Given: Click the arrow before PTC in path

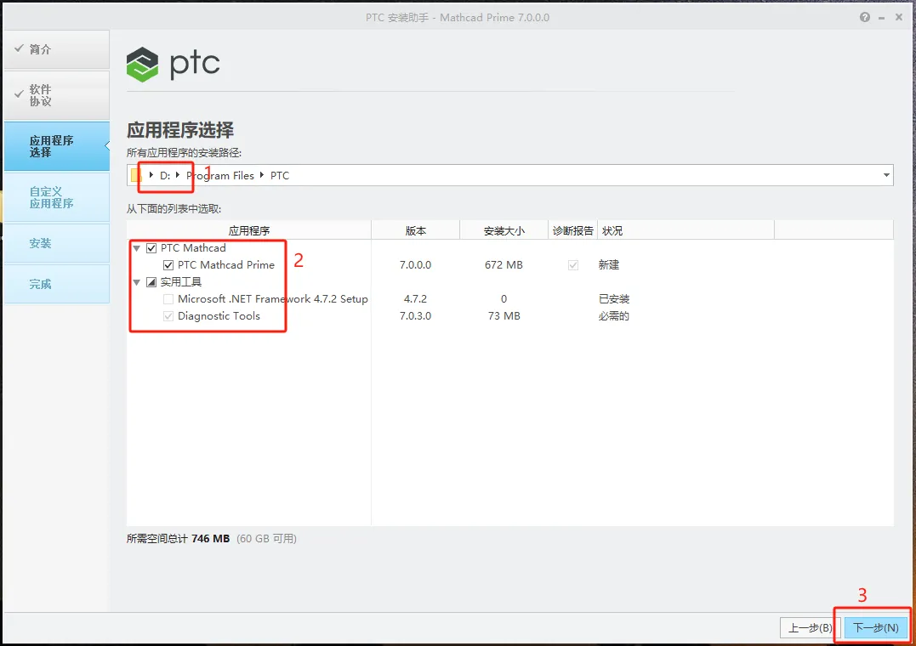Looking at the screenshot, I should pyautogui.click(x=262, y=174).
